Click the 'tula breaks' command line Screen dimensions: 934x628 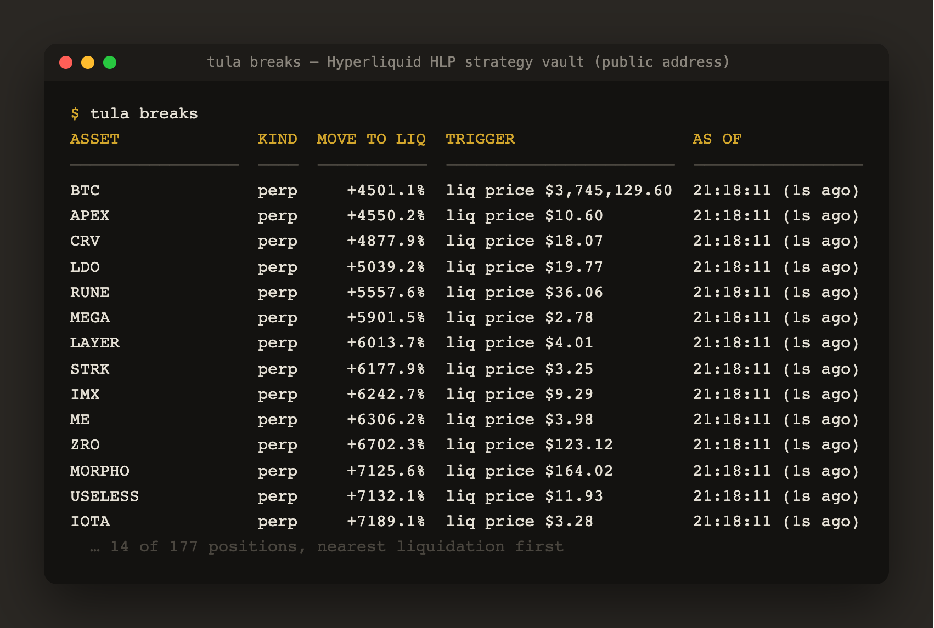134,113
